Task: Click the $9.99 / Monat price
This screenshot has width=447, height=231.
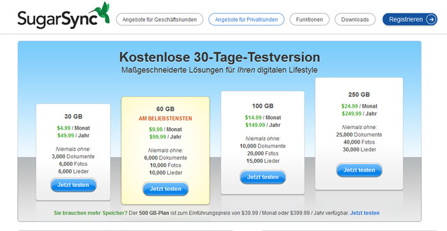Action: point(165,130)
